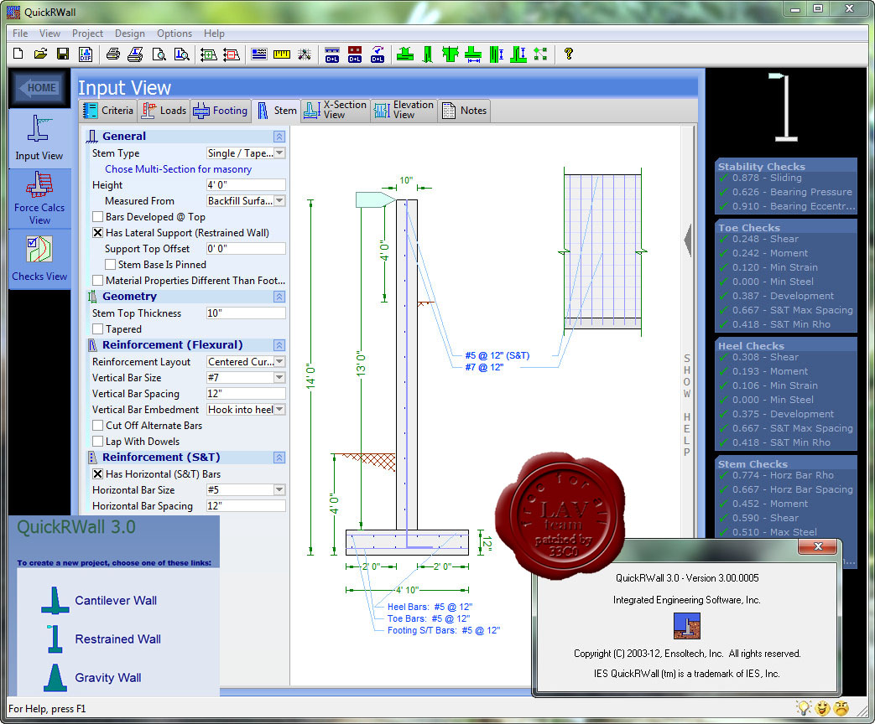
Task: Click the blue D+L load combination icon
Action: (332, 54)
